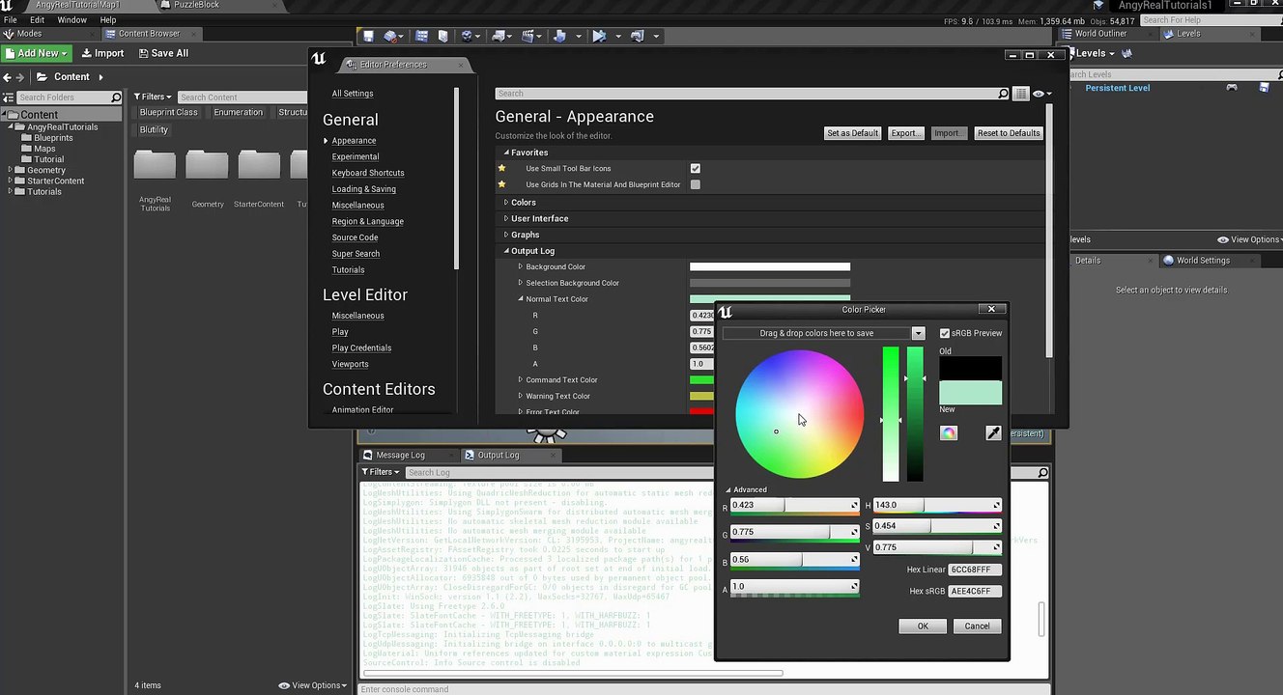Click the forward arrow in Content Browser
Viewport: 1283px width, 695px height.
(x=22, y=77)
